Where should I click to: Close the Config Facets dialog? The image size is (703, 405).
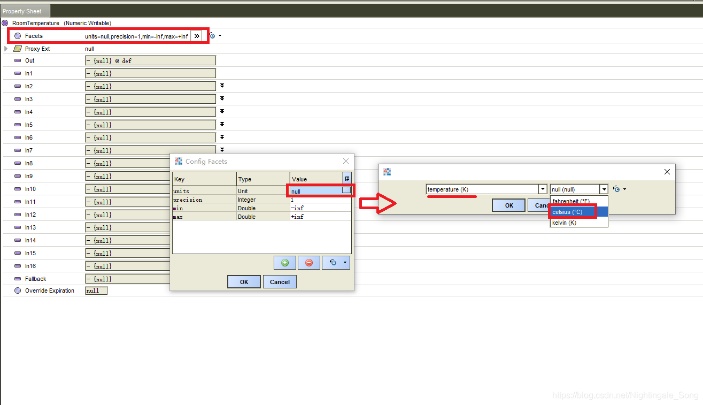(346, 161)
